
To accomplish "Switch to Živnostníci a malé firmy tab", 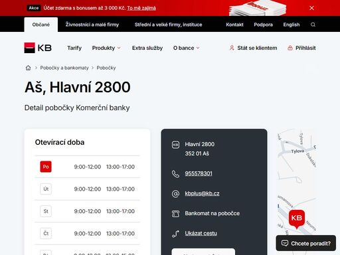I will 92,25.
